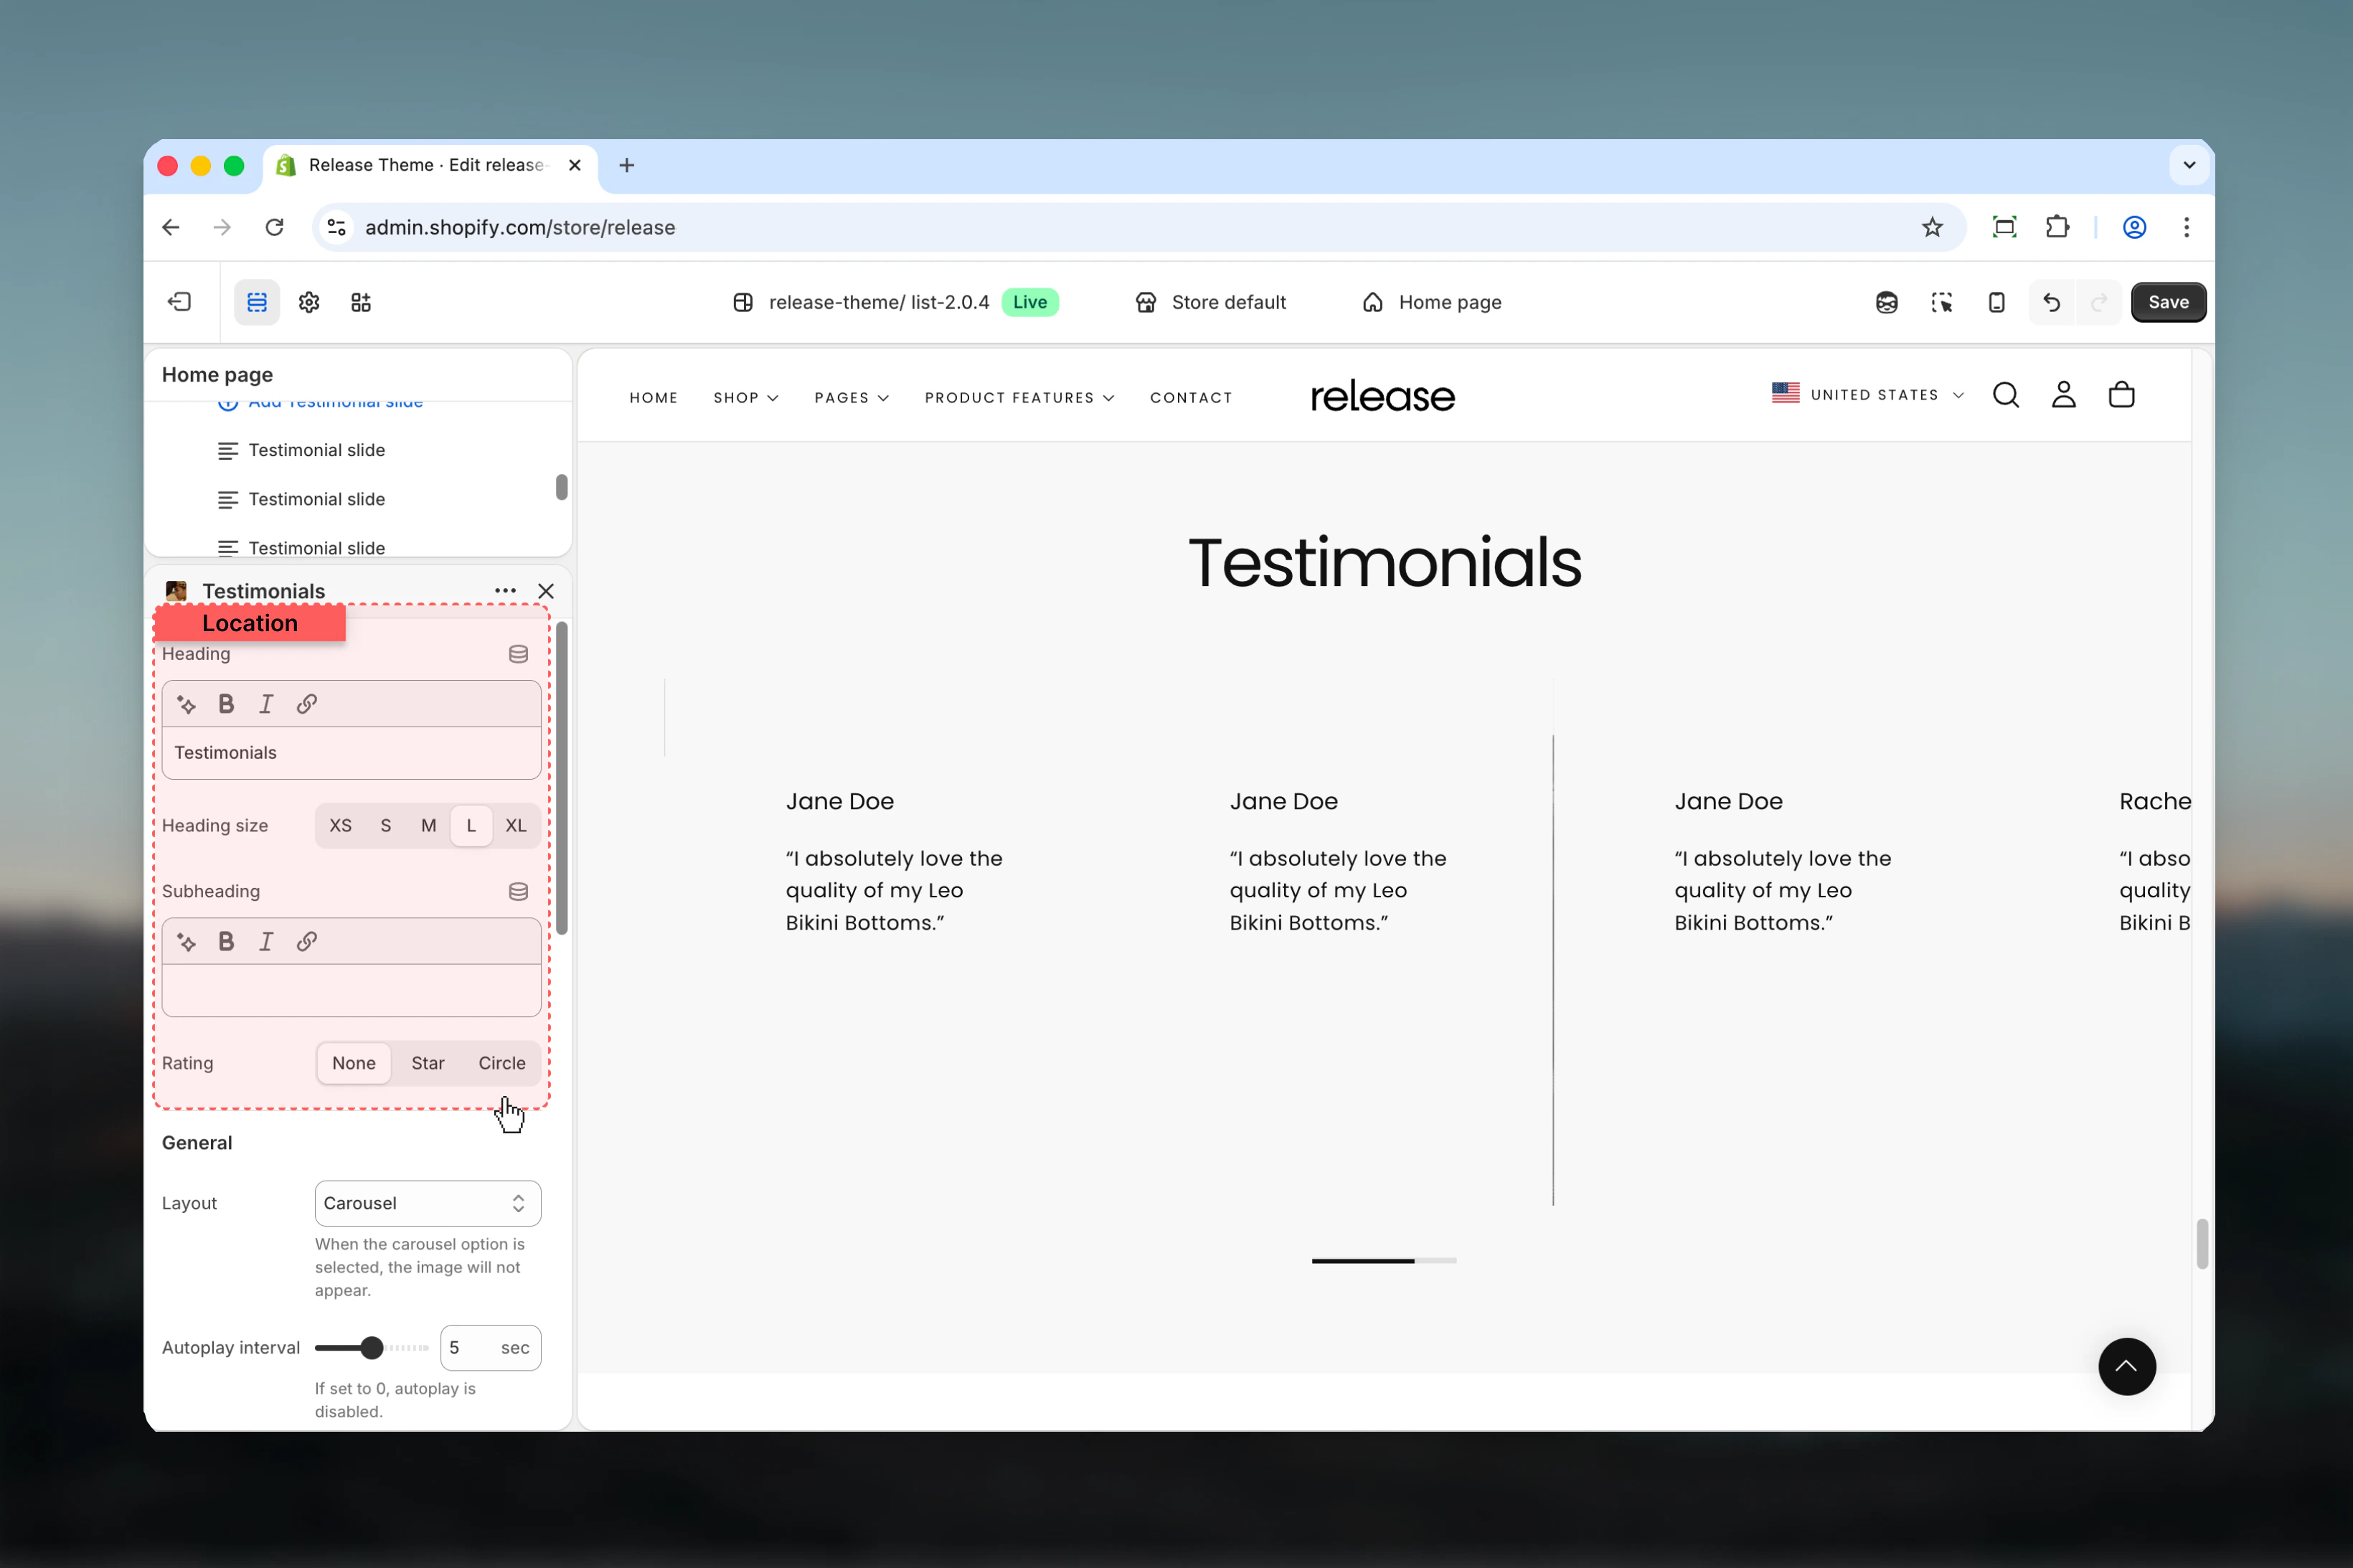Open the Home page template selector
2353x1568 pixels.
[x=1431, y=302]
